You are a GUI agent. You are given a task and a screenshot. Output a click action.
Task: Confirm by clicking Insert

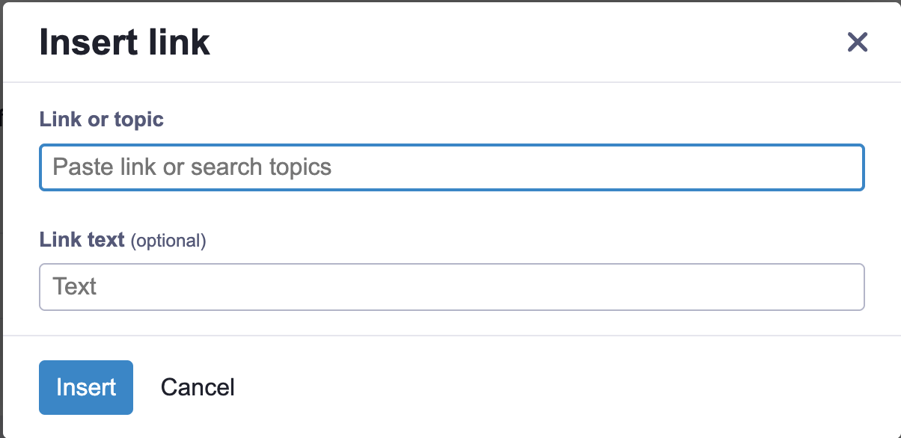click(x=86, y=387)
